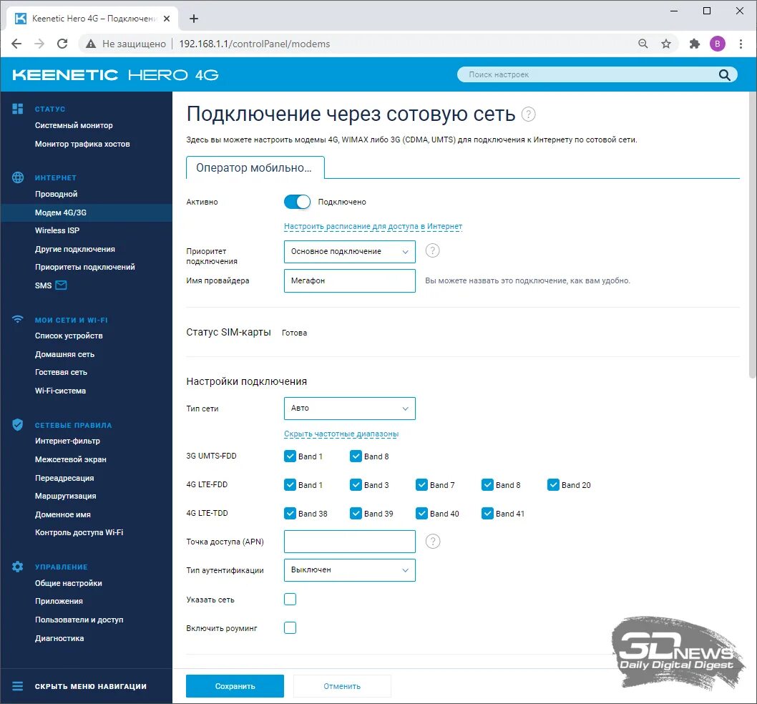Uncheck 4G LTE-TDD Band 41
This screenshot has height=704, width=757.
click(487, 513)
